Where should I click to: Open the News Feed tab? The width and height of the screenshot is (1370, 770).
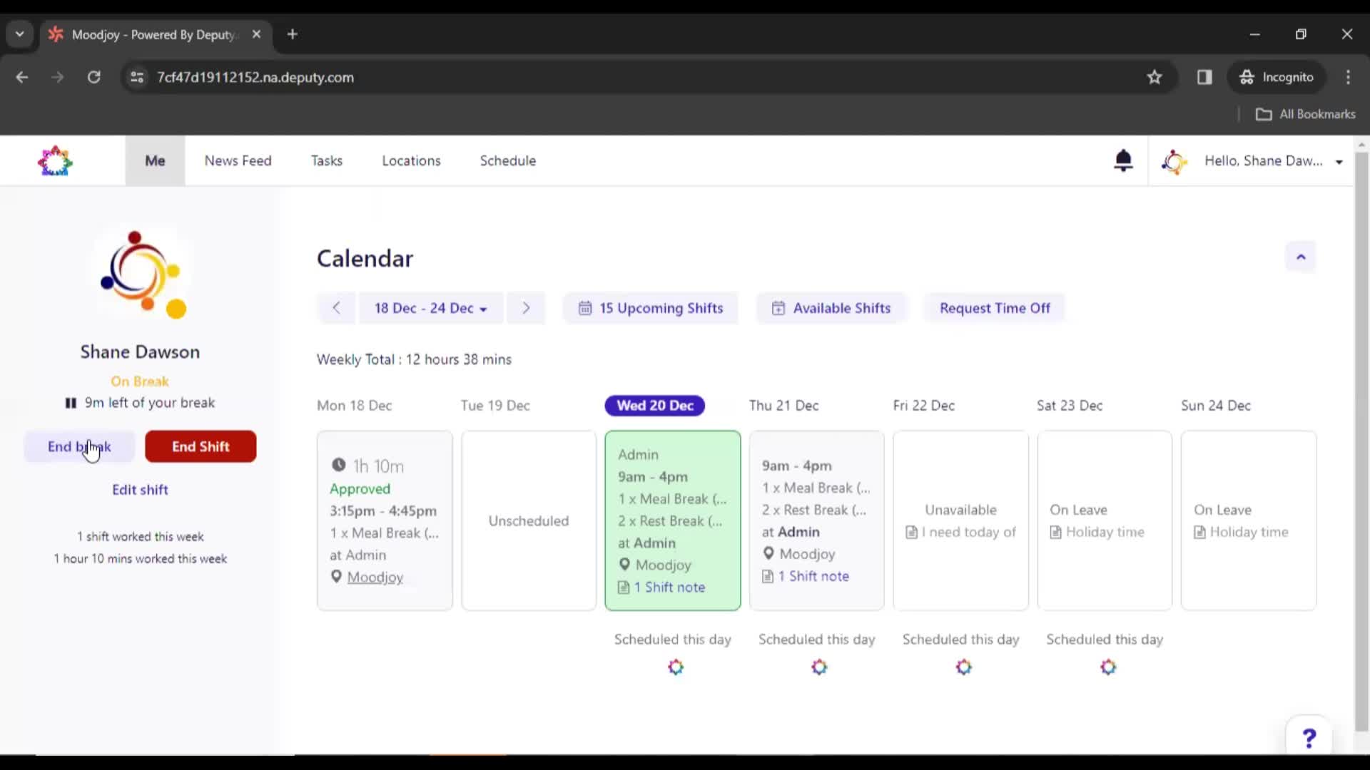click(x=238, y=160)
